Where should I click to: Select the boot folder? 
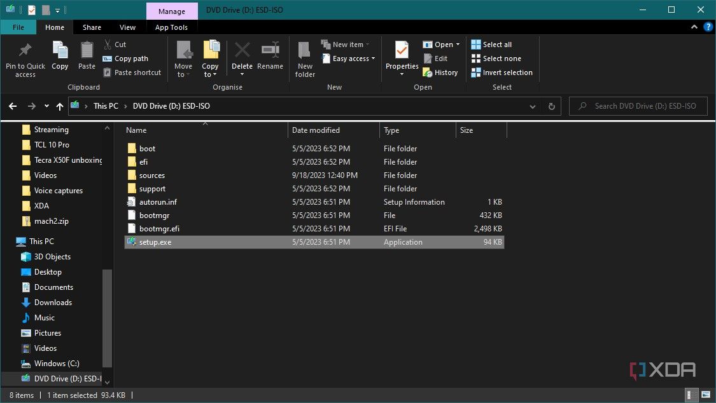click(314, 149)
